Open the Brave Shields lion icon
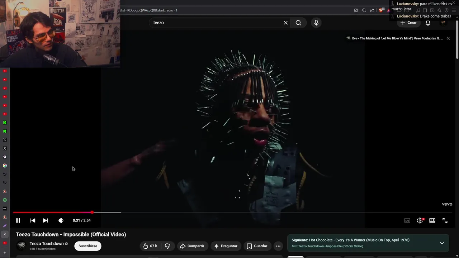Screen dimensions: 459x258 (x=381, y=10)
